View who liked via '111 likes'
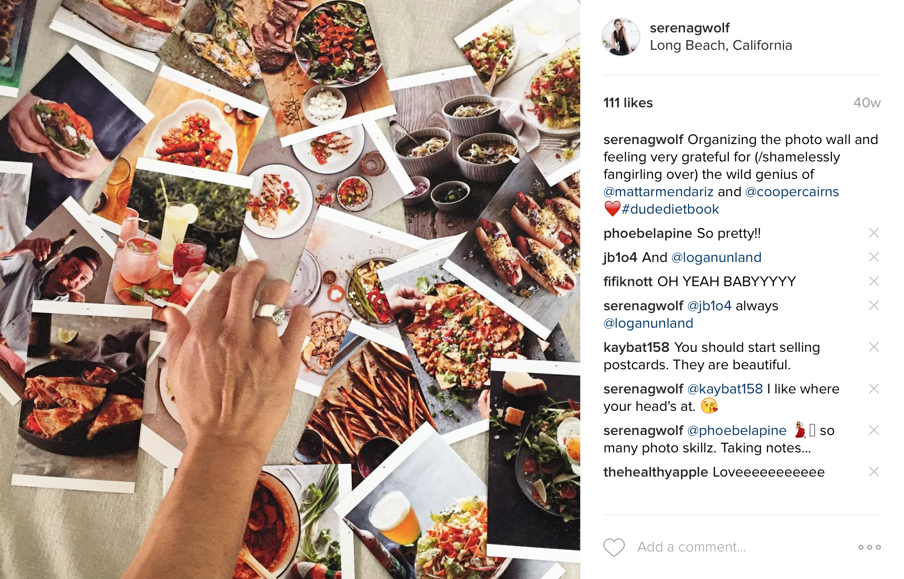 click(628, 103)
